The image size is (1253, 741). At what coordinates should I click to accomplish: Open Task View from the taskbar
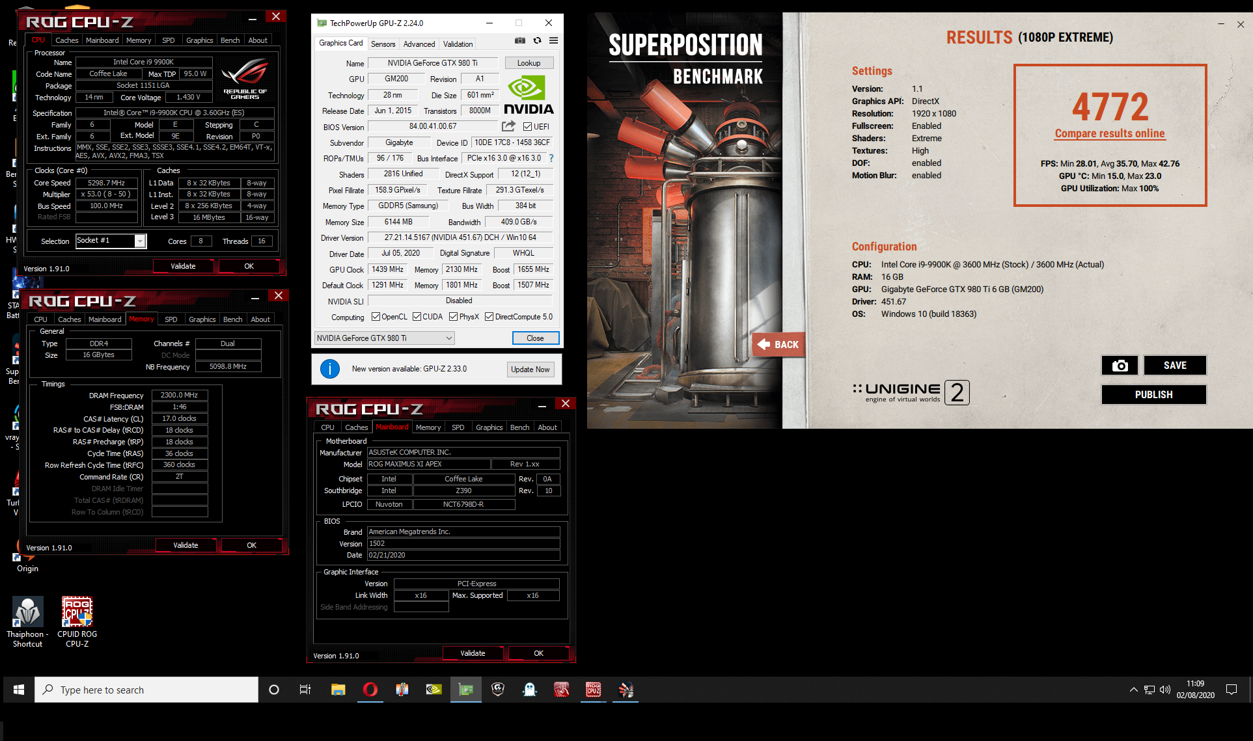click(305, 690)
